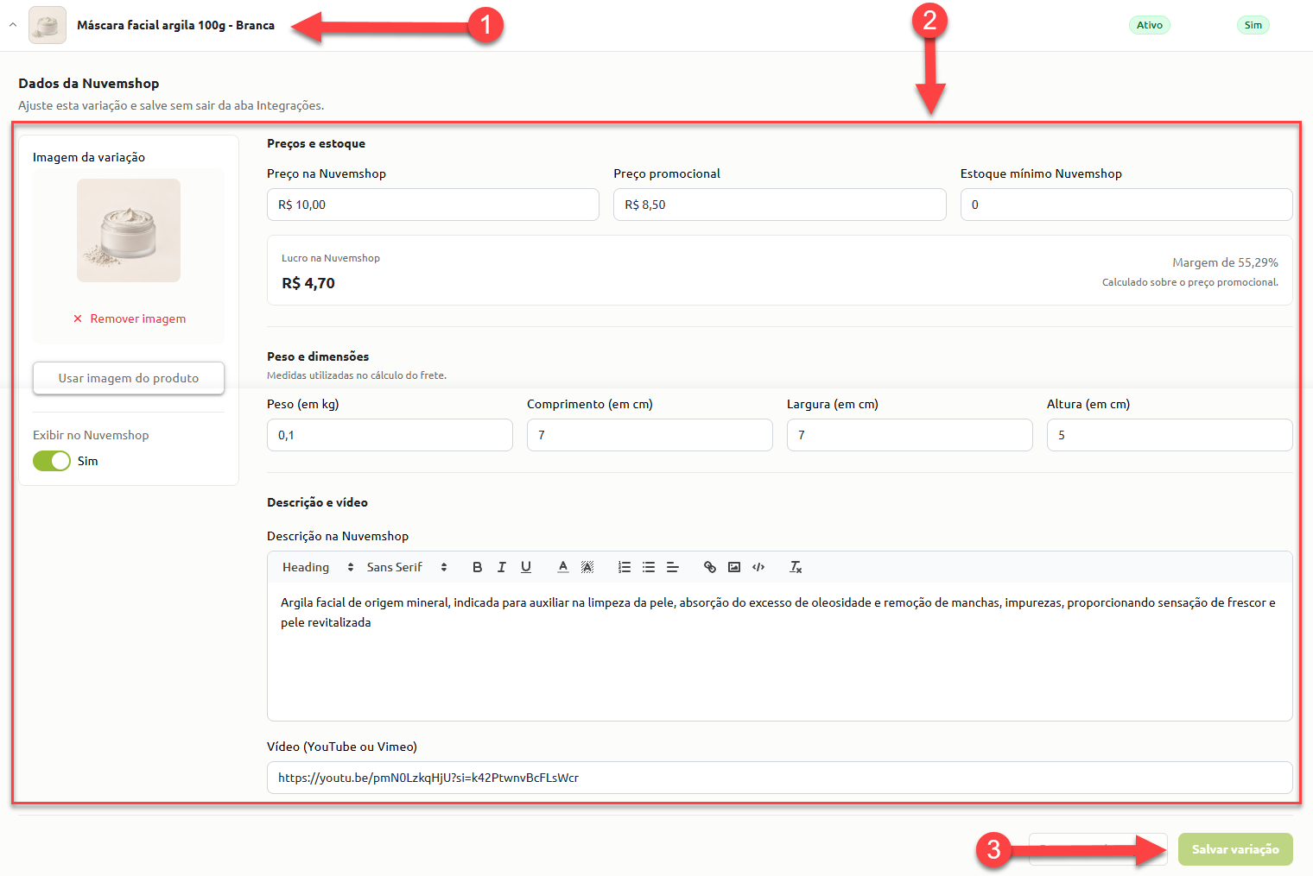
Task: Insert code block with code icon
Action: click(x=758, y=567)
